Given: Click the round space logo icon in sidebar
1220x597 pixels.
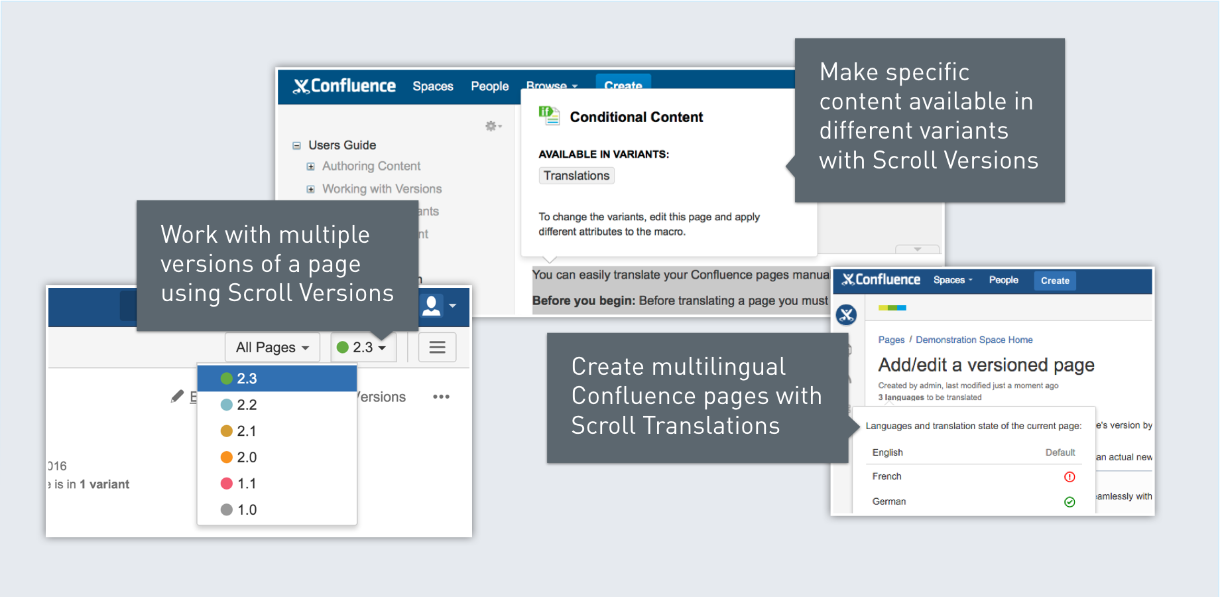Looking at the screenshot, I should 846,315.
